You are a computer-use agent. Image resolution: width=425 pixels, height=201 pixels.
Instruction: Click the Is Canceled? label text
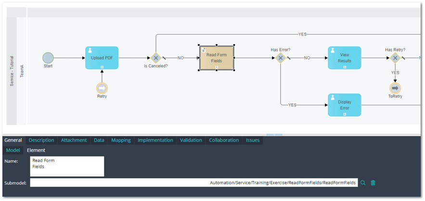tap(156, 66)
